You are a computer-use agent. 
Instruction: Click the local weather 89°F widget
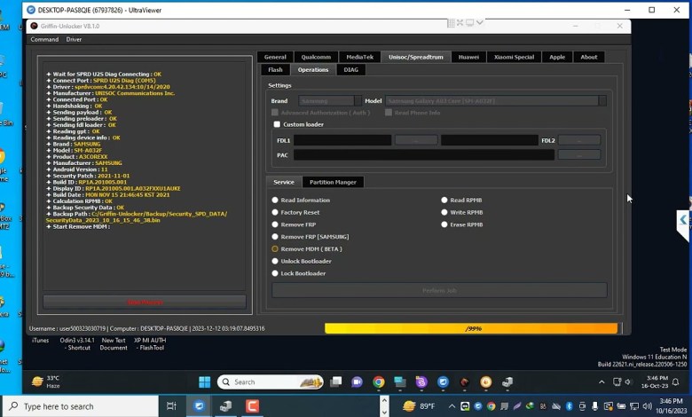pos(419,406)
